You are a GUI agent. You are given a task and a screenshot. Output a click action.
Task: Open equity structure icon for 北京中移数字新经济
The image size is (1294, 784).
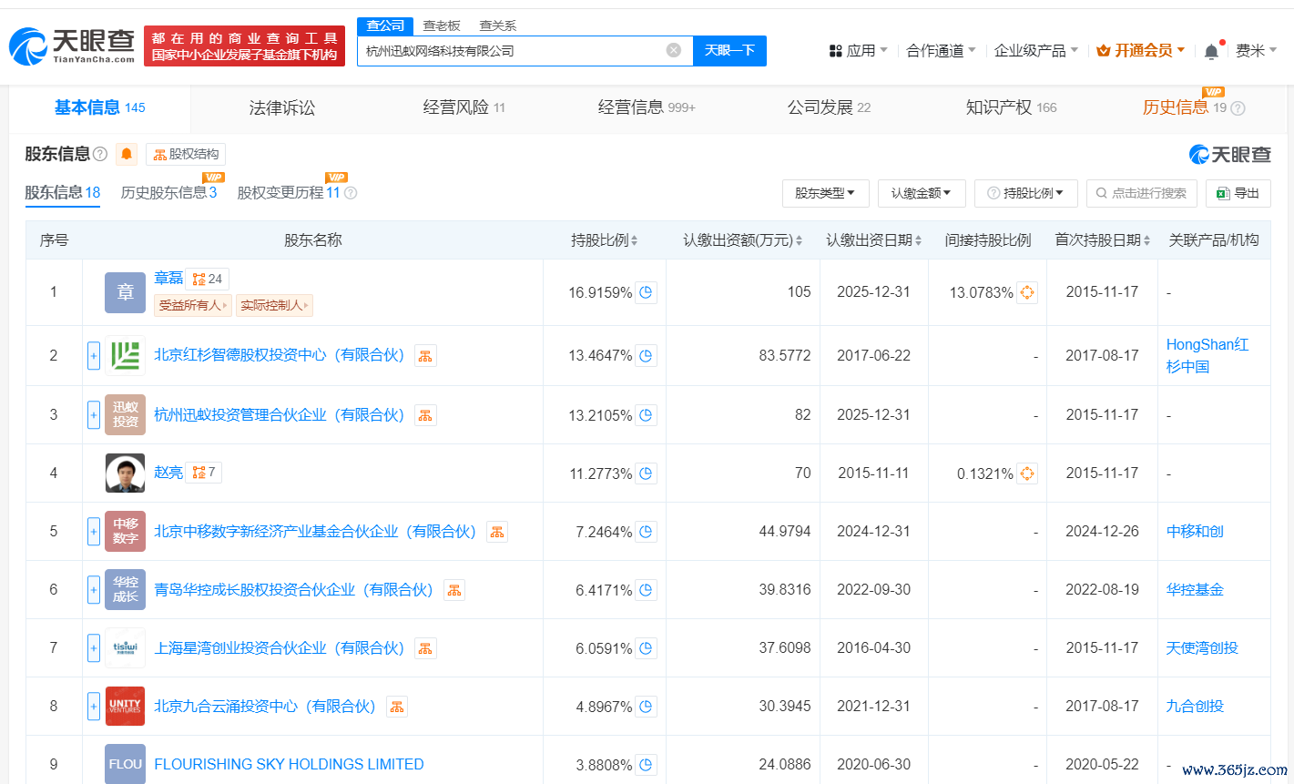coord(497,532)
